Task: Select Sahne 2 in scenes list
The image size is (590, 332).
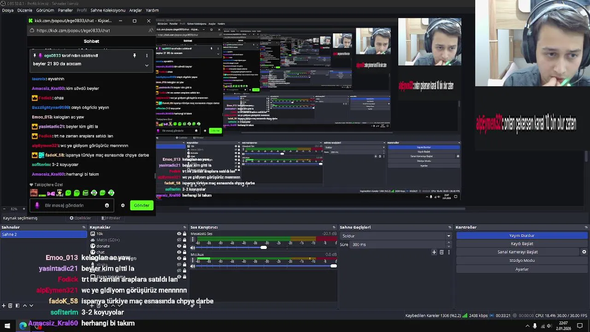Action: coord(43,234)
